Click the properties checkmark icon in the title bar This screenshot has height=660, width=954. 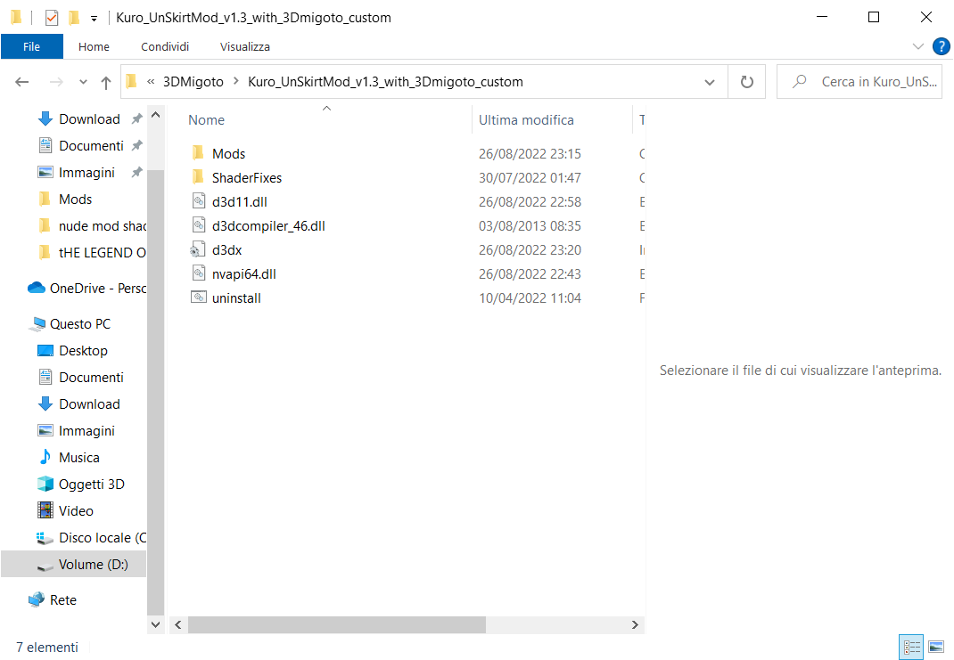(x=52, y=18)
